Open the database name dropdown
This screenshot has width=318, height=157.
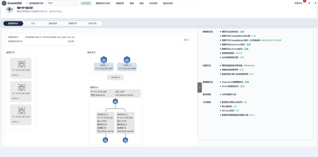tap(62, 3)
